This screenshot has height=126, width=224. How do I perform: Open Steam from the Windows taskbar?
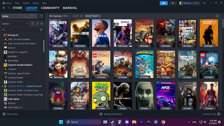click(112, 122)
